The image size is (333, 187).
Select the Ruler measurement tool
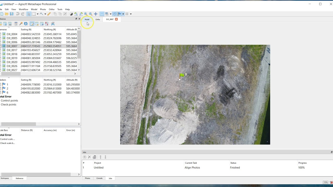tap(49, 14)
